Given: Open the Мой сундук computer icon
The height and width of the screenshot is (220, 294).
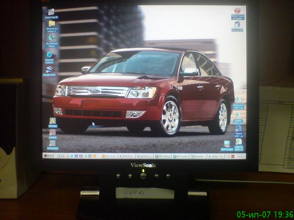Looking at the screenshot, I should 227,144.
